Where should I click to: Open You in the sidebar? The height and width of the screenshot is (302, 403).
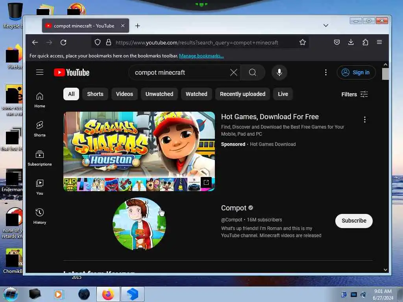click(x=40, y=188)
